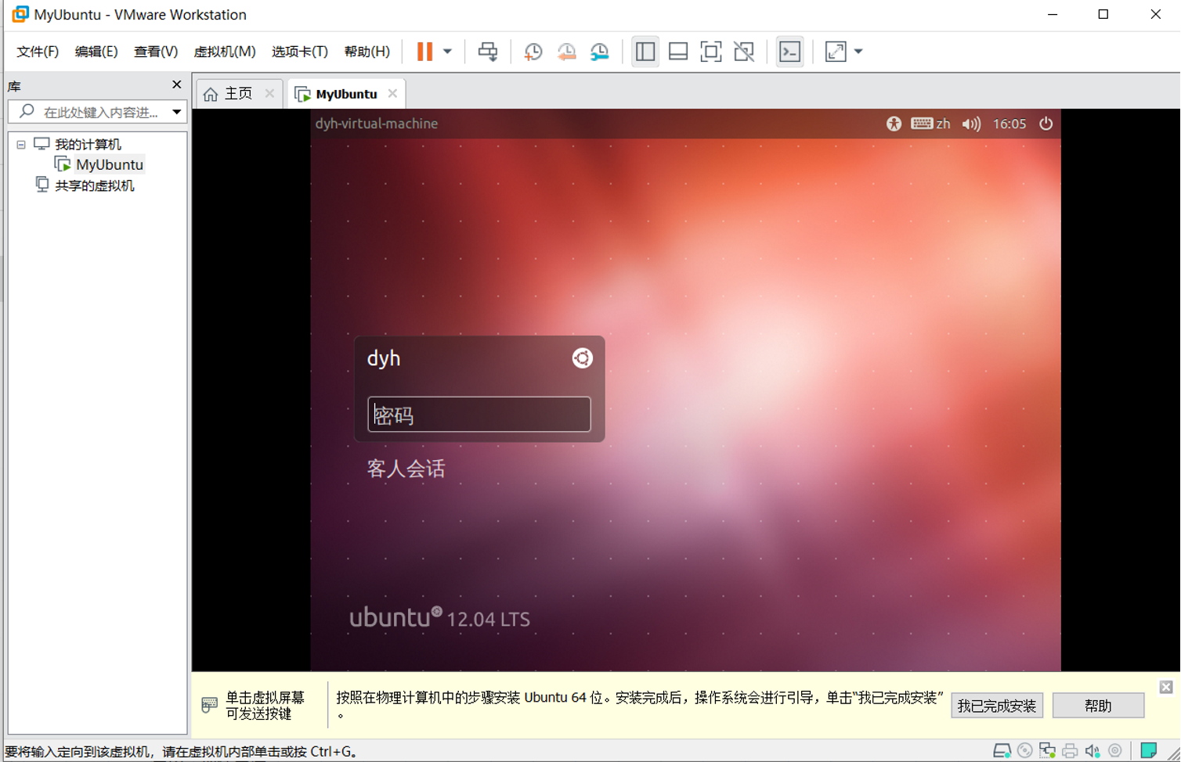
Task: Send Ctrl+Alt+Del to the guest
Action: point(489,51)
